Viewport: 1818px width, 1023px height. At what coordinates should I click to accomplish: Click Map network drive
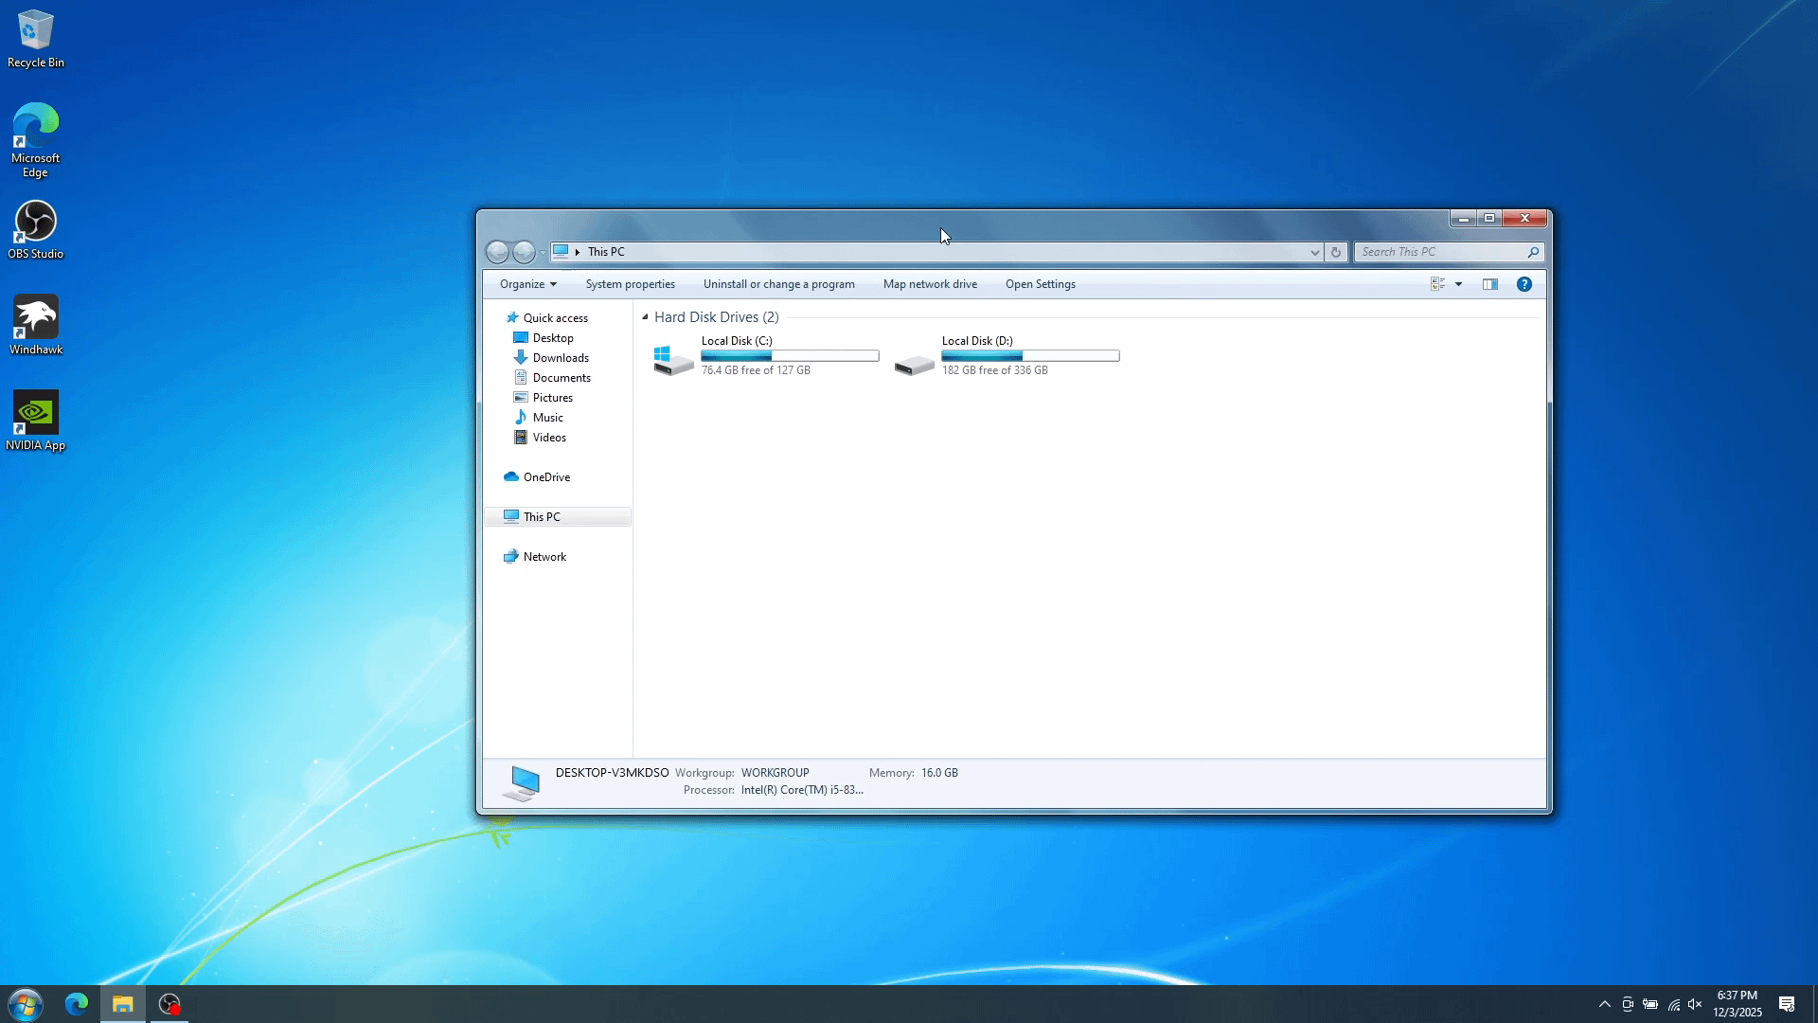coord(930,284)
